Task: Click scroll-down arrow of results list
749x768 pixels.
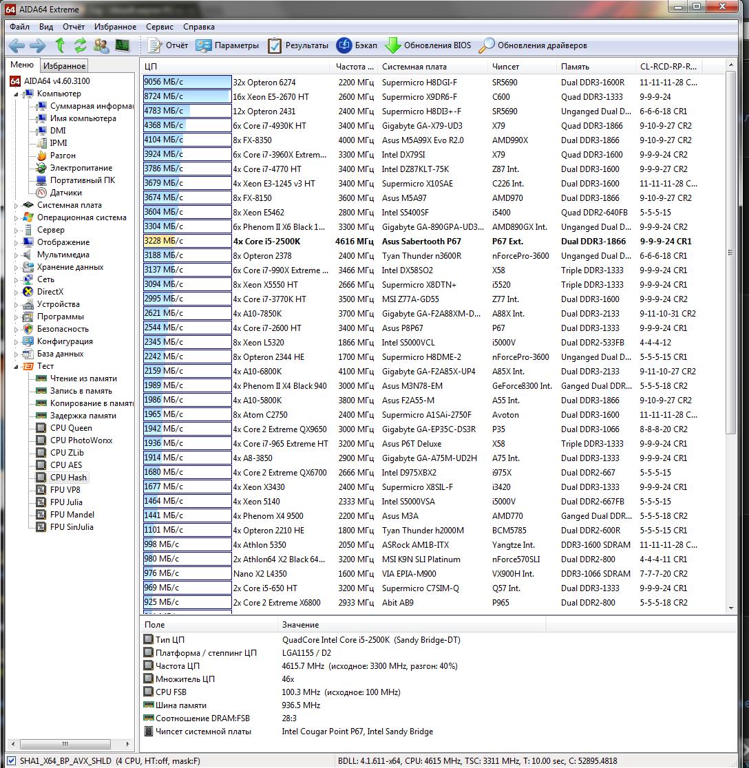Action: point(730,608)
